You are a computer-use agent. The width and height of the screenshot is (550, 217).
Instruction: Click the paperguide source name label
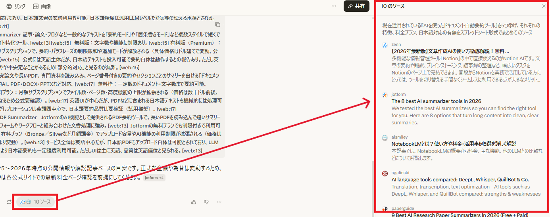click(402, 209)
